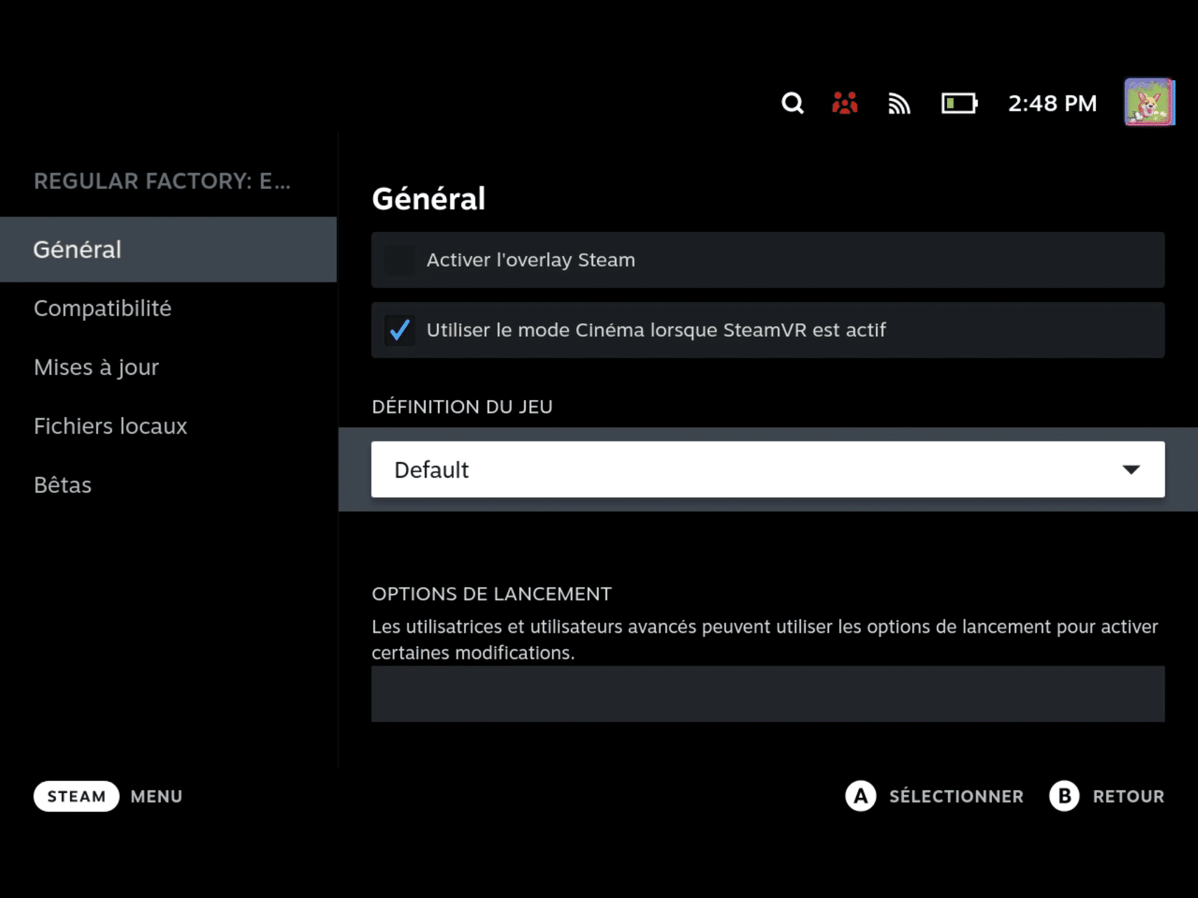Open the user profile avatar
Image resolution: width=1198 pixels, height=898 pixels.
pyautogui.click(x=1149, y=102)
